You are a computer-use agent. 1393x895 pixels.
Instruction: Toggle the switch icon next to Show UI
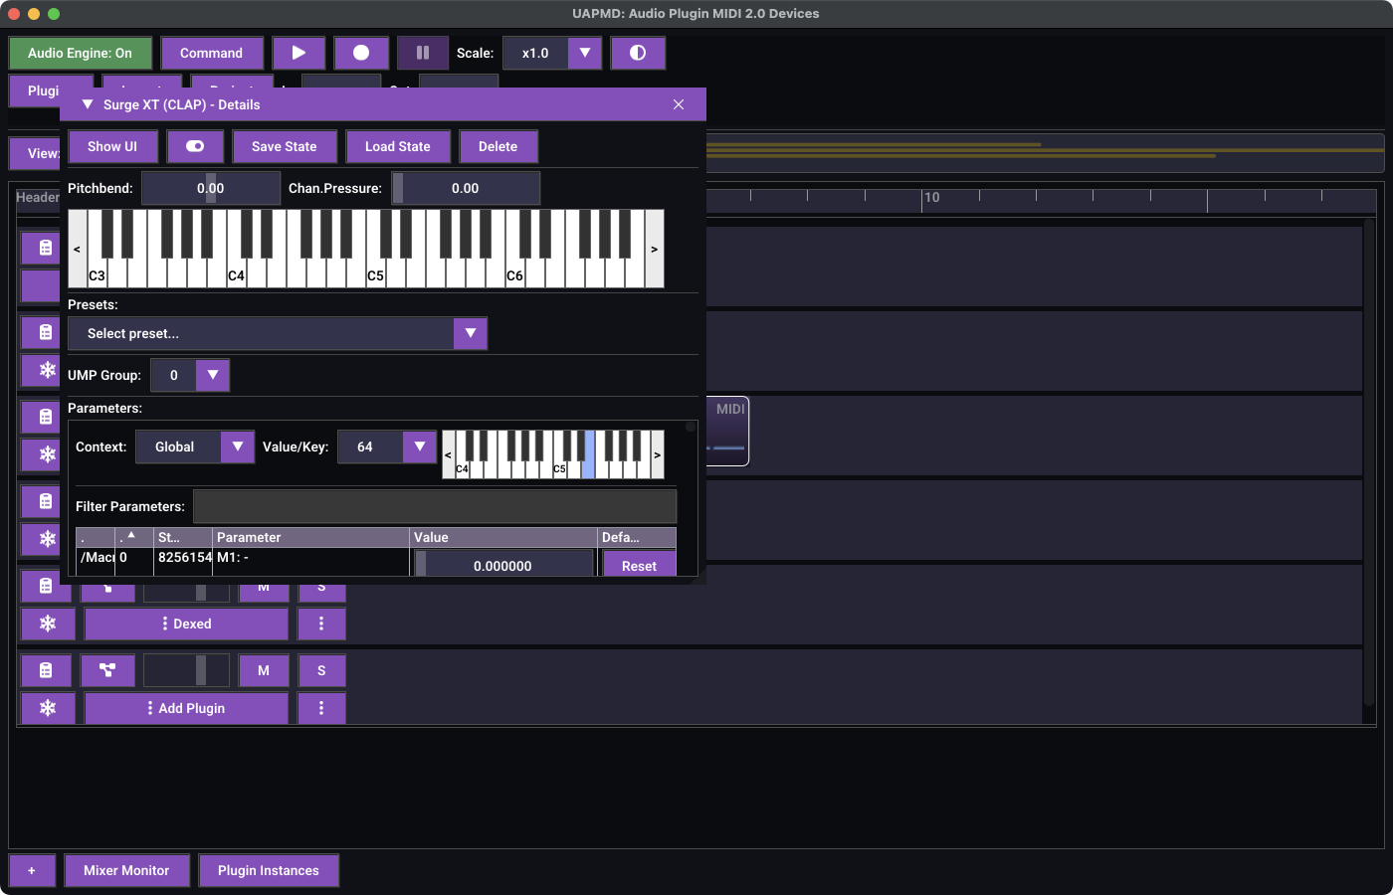[x=195, y=146]
